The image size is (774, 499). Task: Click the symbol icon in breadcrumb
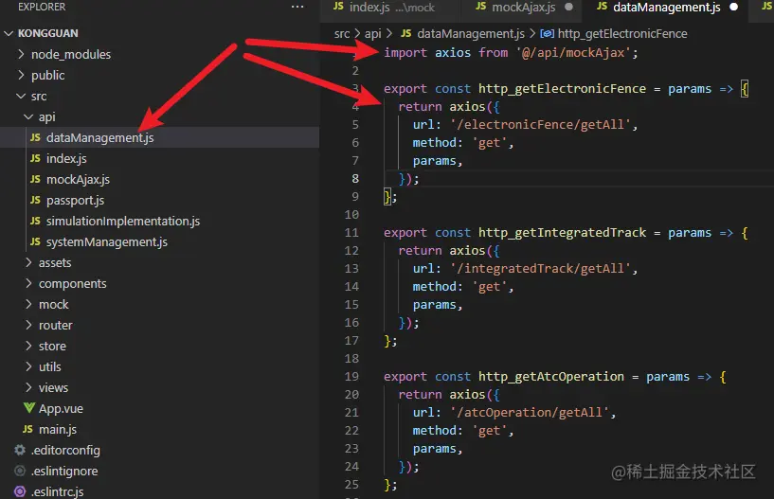(547, 33)
